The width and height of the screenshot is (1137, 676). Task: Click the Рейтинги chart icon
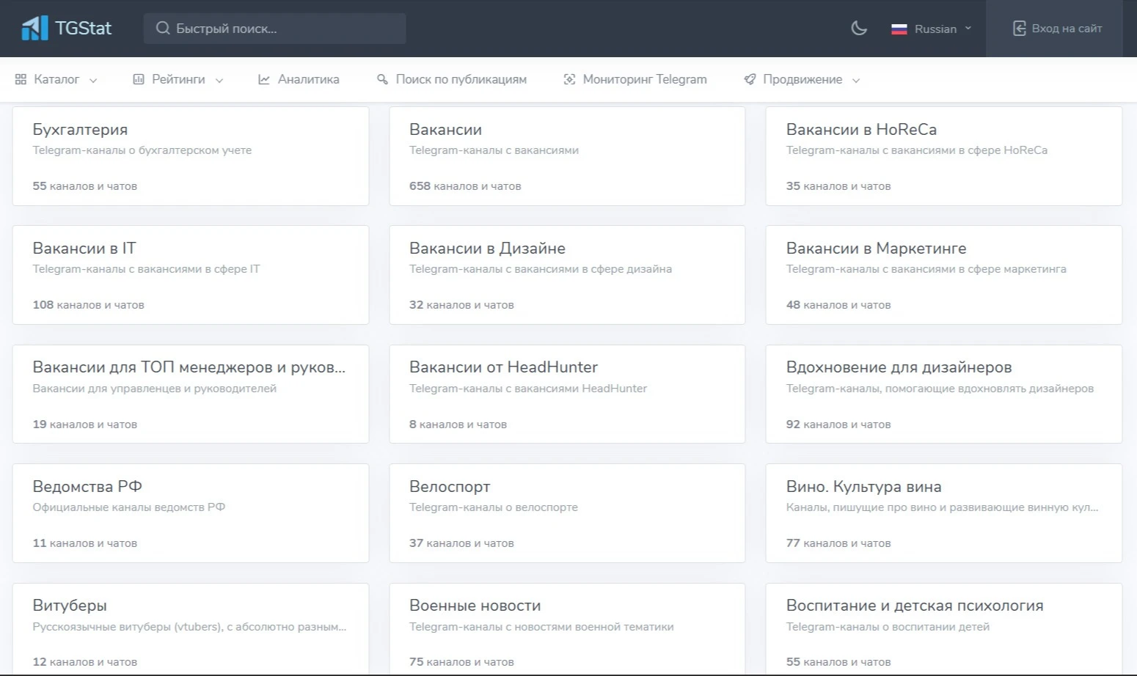point(138,79)
